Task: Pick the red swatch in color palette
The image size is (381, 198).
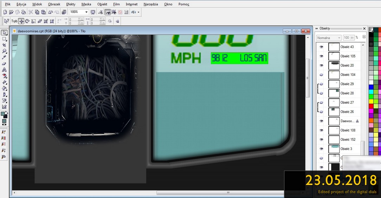Action: point(371,106)
